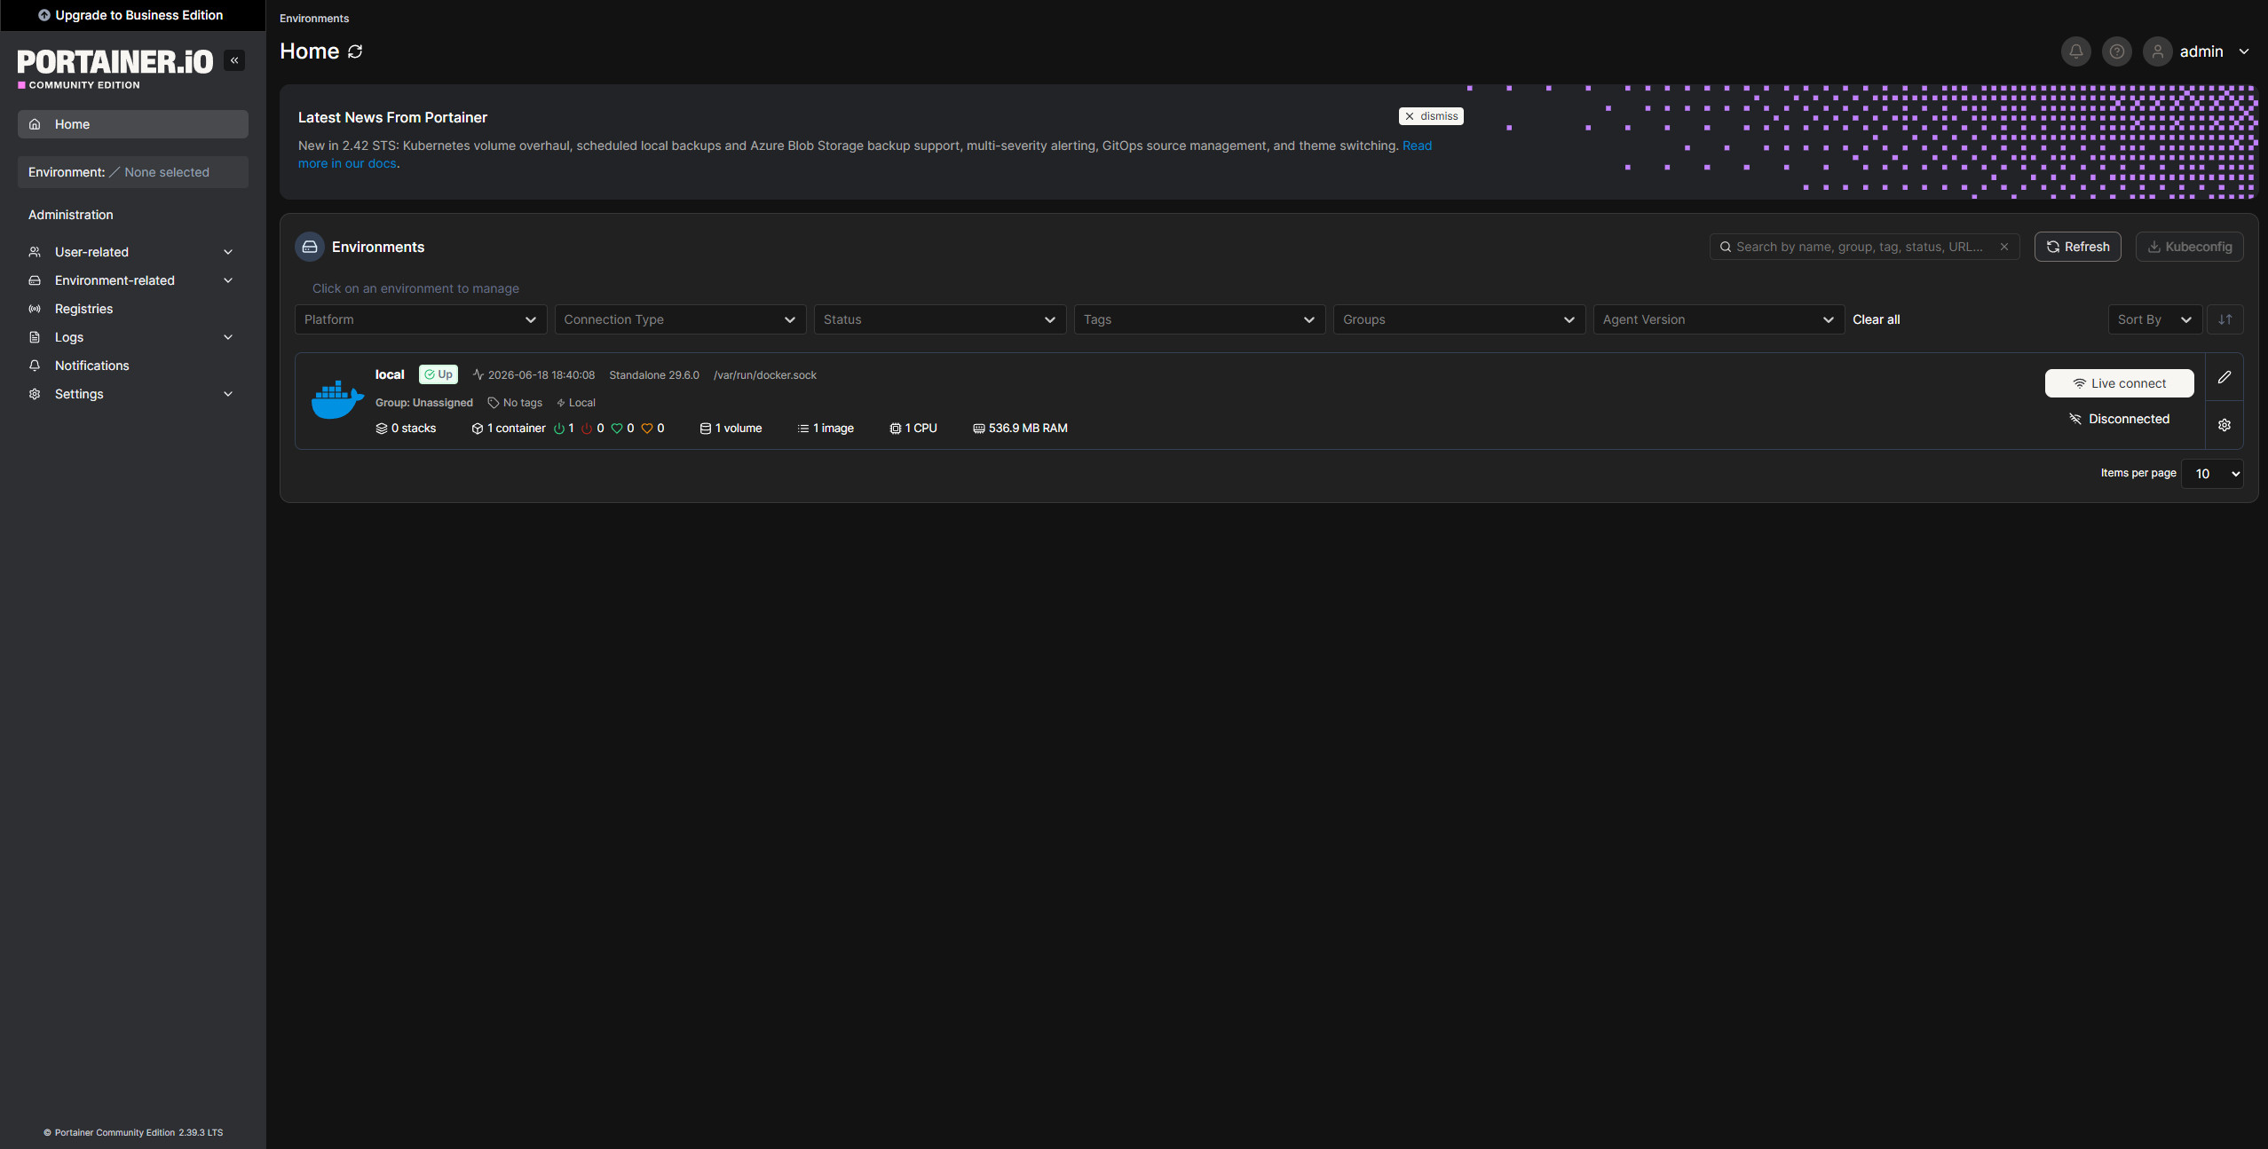The height and width of the screenshot is (1149, 2268).
Task: Open local environment settings gear icon
Action: 2224,425
